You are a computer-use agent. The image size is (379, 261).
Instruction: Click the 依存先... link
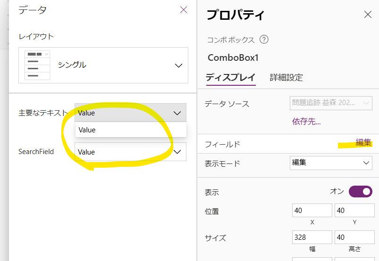click(x=306, y=122)
